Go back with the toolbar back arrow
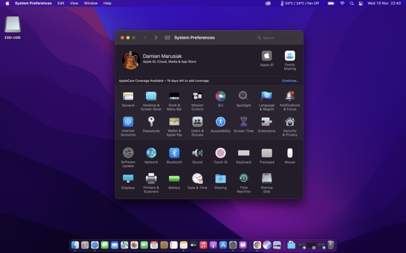The width and height of the screenshot is (406, 253). coord(145,38)
